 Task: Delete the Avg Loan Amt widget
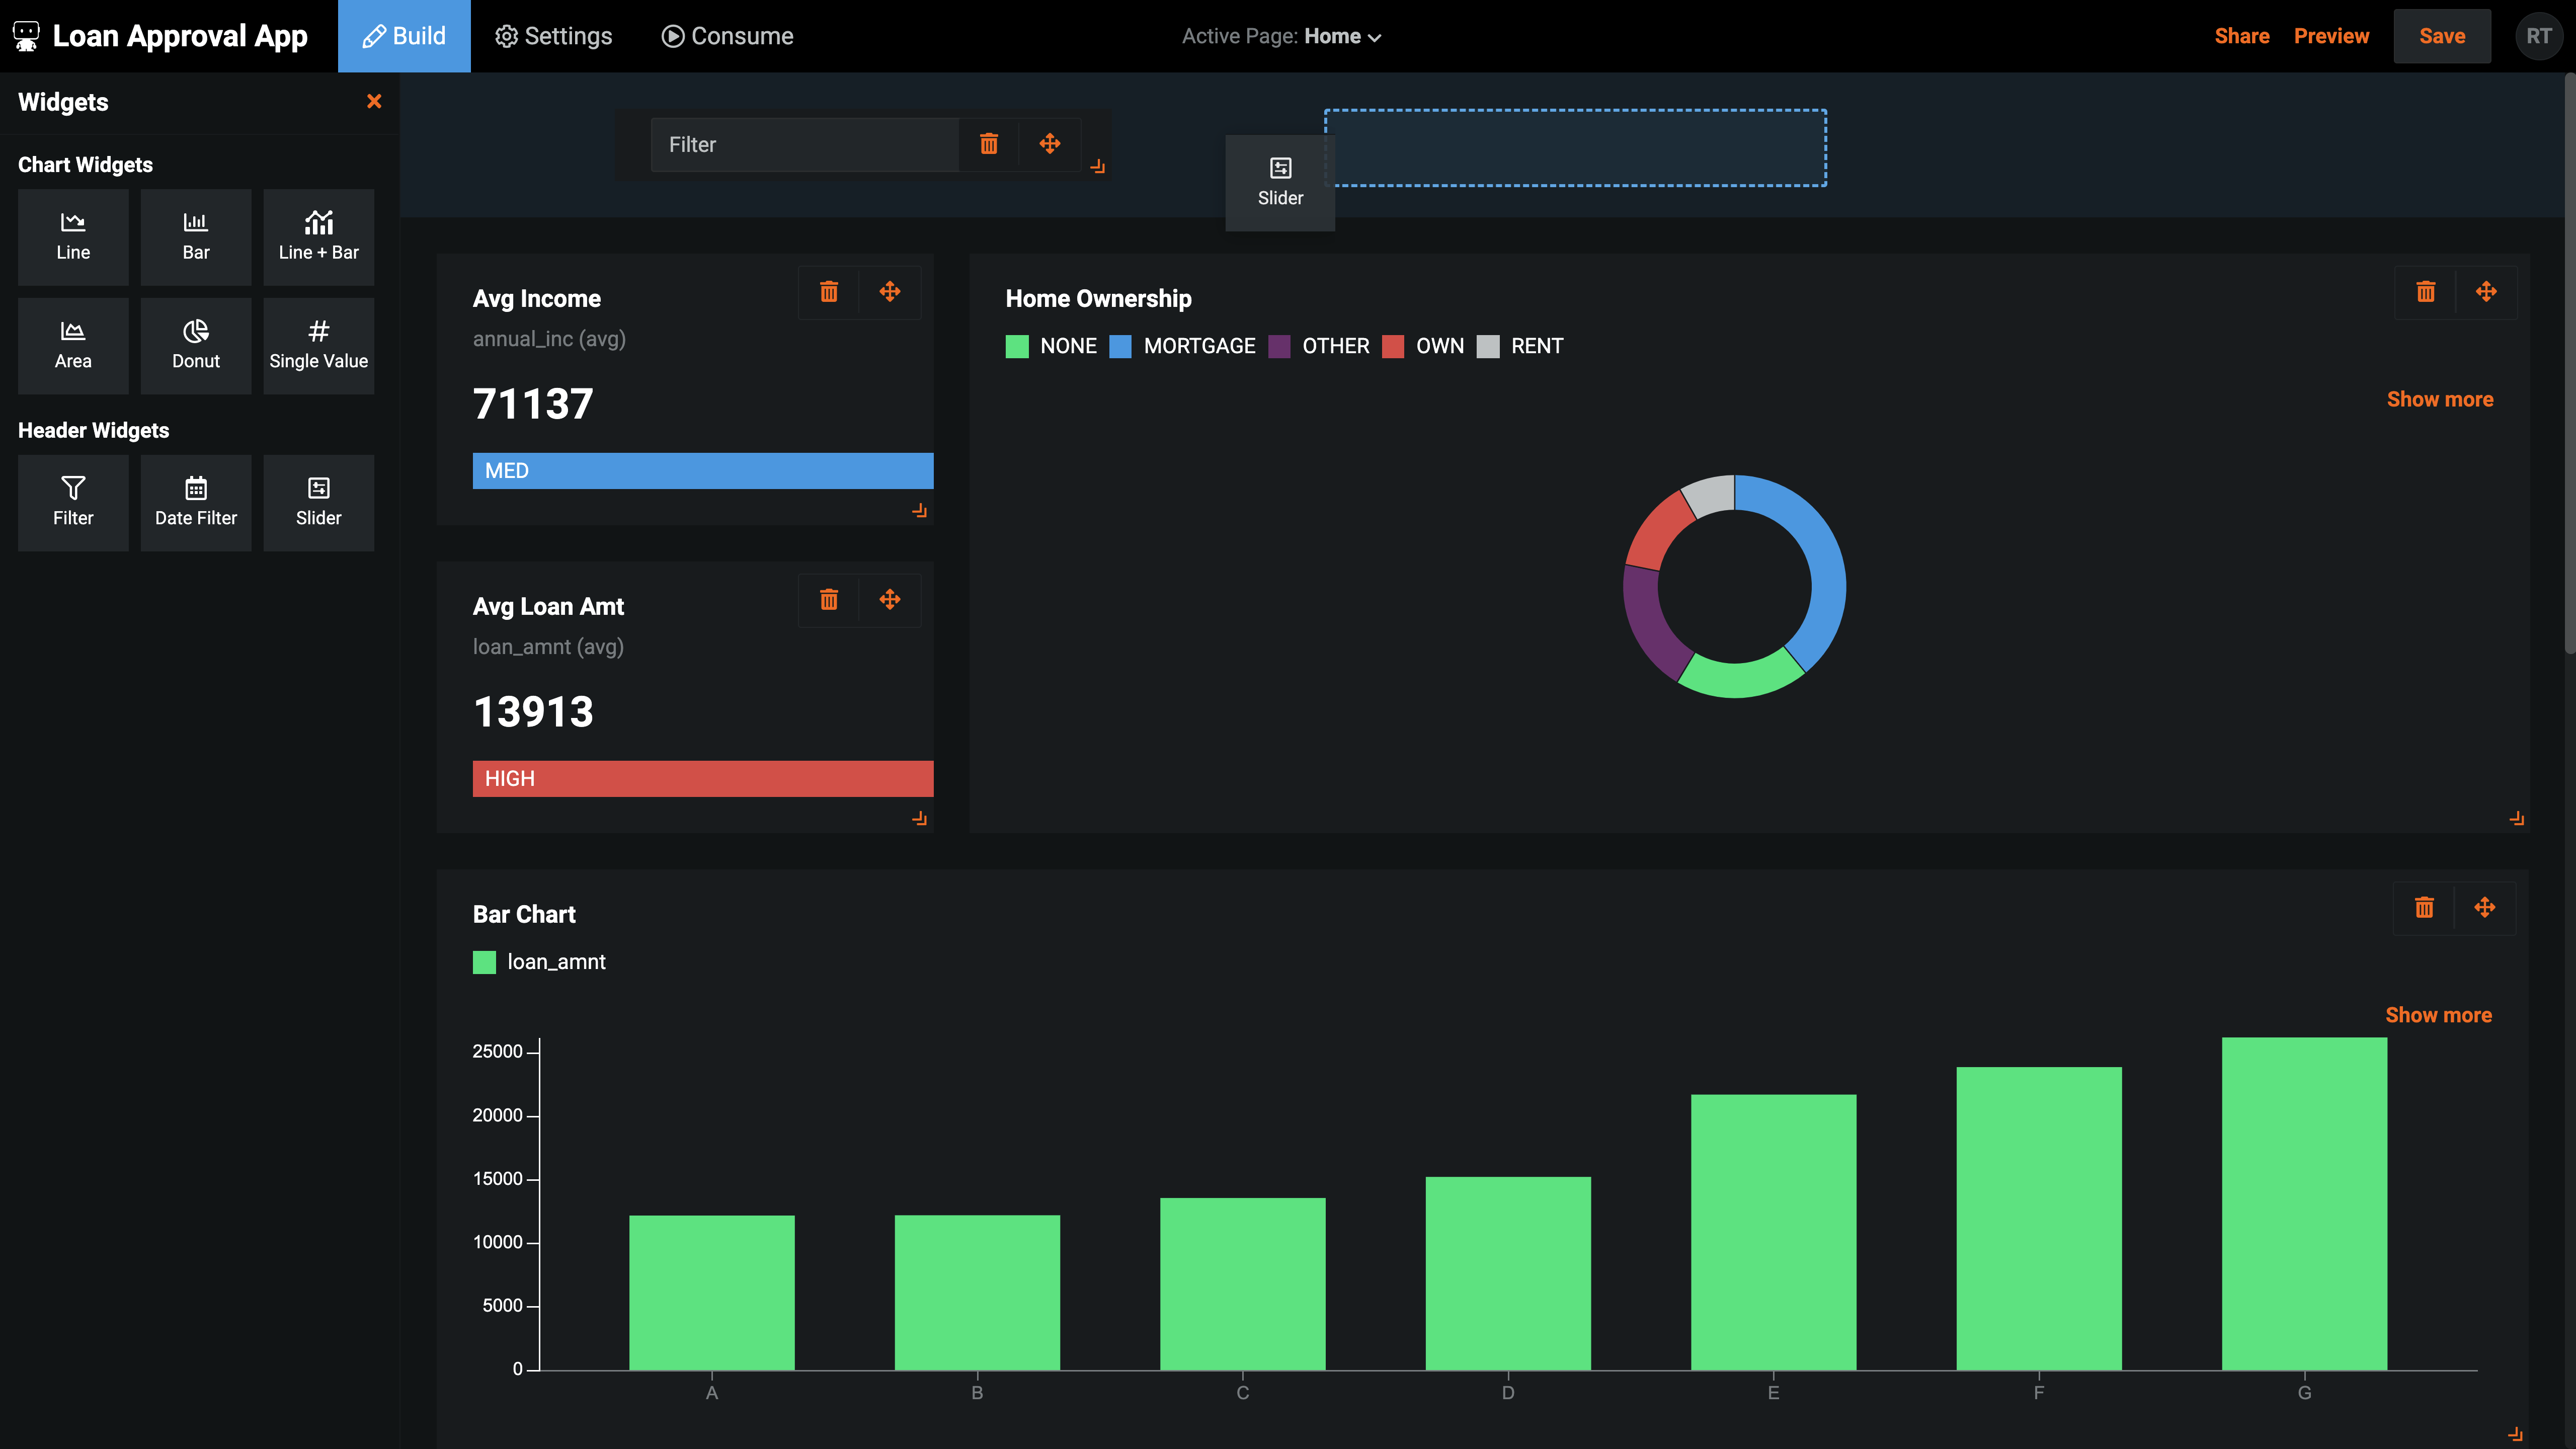[829, 600]
